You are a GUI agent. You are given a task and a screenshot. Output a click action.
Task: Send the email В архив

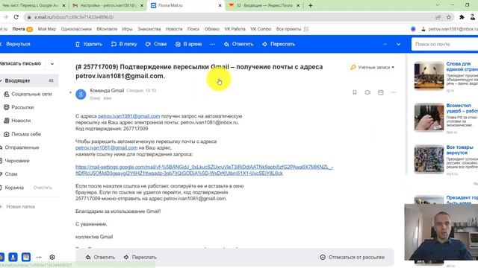pyautogui.click(x=189, y=44)
